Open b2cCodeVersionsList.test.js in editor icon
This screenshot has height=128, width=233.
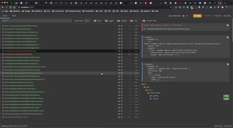click(x=122, y=82)
